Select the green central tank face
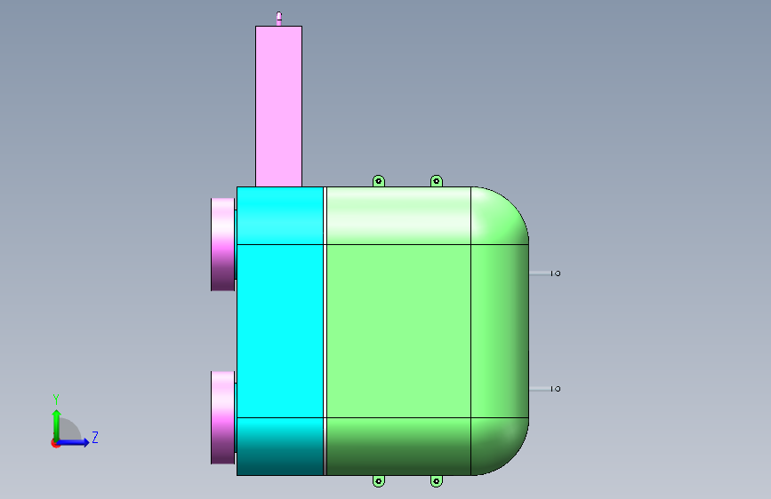The width and height of the screenshot is (771, 499). (x=398, y=330)
